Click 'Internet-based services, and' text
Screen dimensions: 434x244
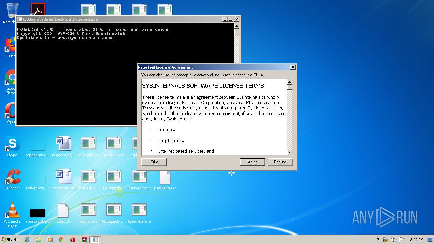(186, 151)
